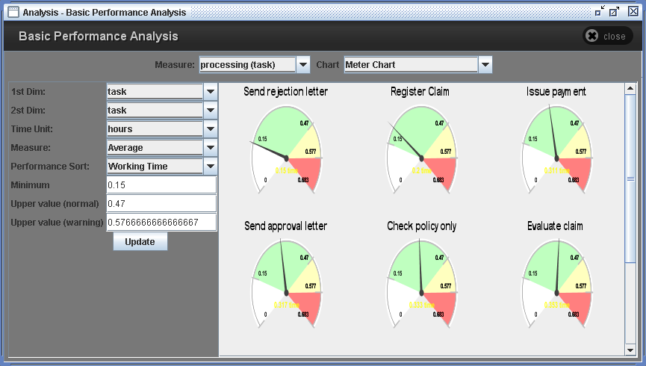Click the Upper value (warning) field
Screen dimensions: 646x366
[161, 223]
